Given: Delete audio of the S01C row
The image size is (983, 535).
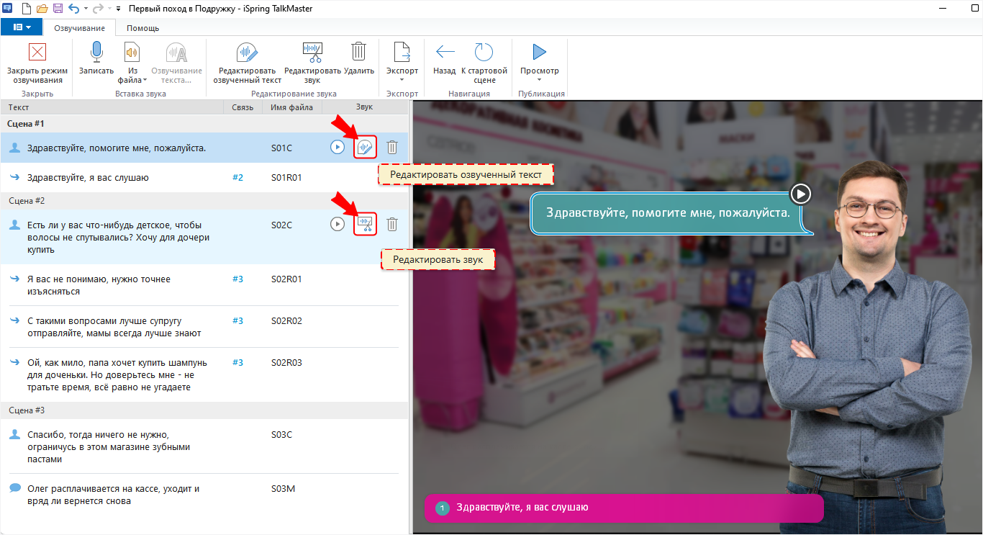Looking at the screenshot, I should pyautogui.click(x=392, y=148).
